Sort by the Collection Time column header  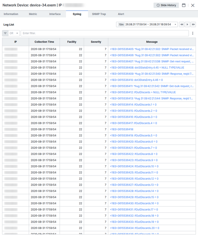(x=44, y=42)
